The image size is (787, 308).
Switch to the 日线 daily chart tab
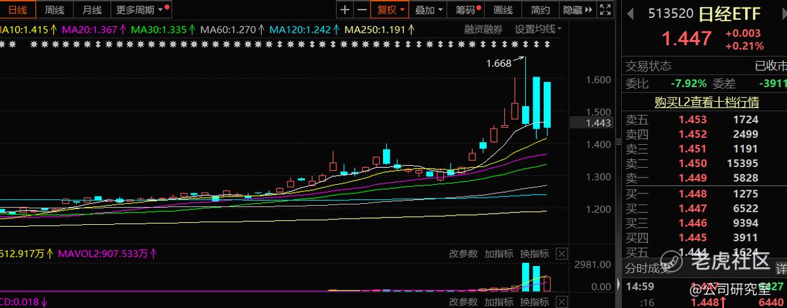[17, 10]
